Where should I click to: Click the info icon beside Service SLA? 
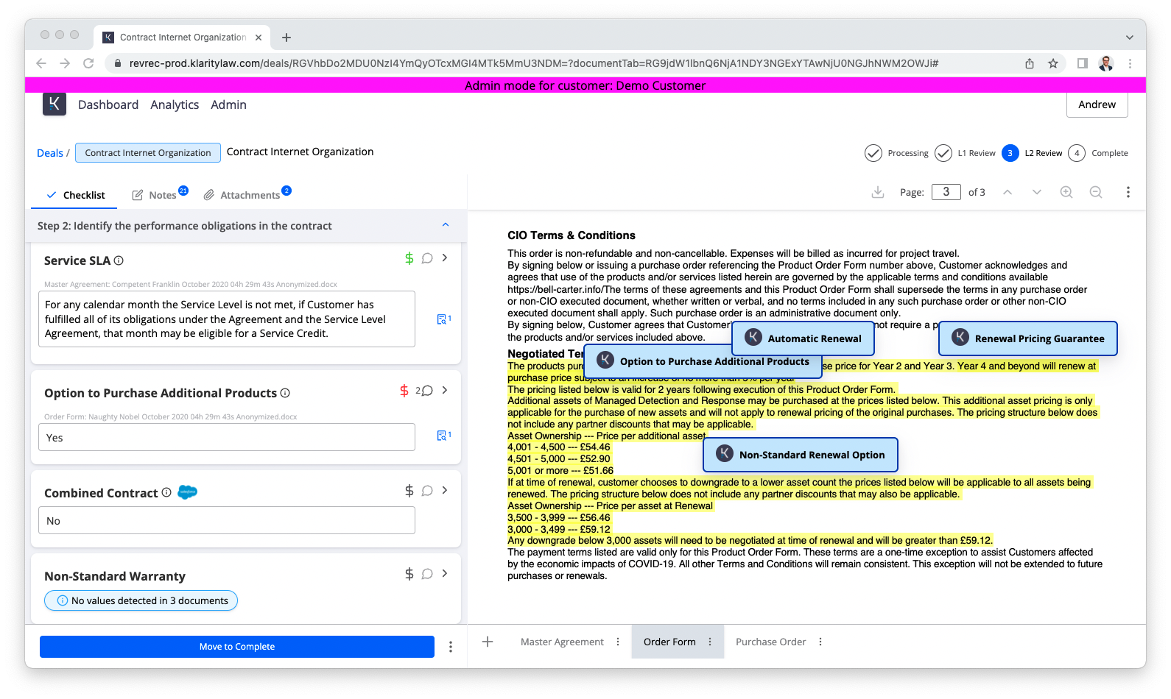[119, 260]
